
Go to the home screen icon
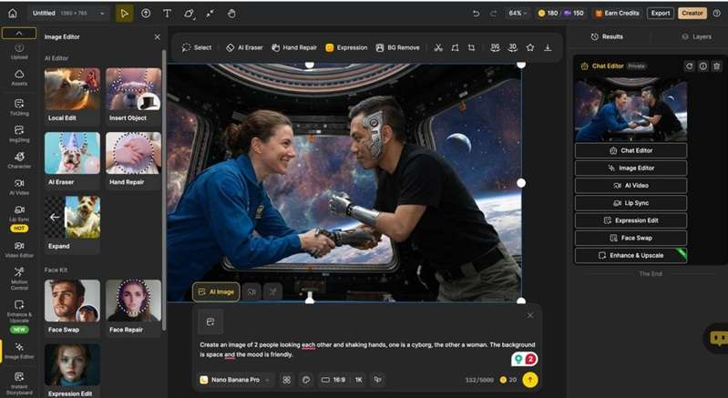13,14
